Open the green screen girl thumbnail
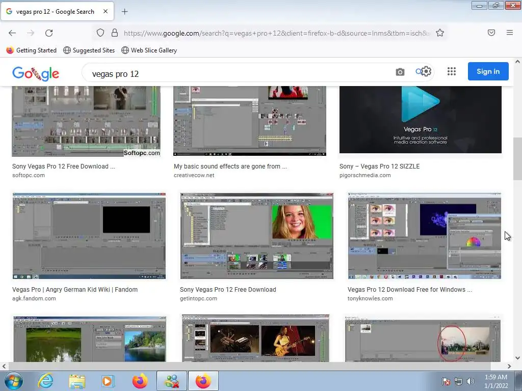 [257, 236]
